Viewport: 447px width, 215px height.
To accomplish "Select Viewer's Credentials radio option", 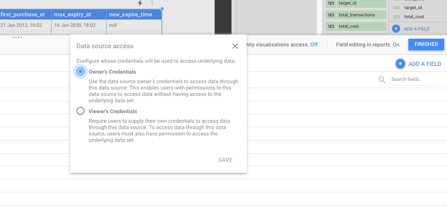I will point(80,111).
